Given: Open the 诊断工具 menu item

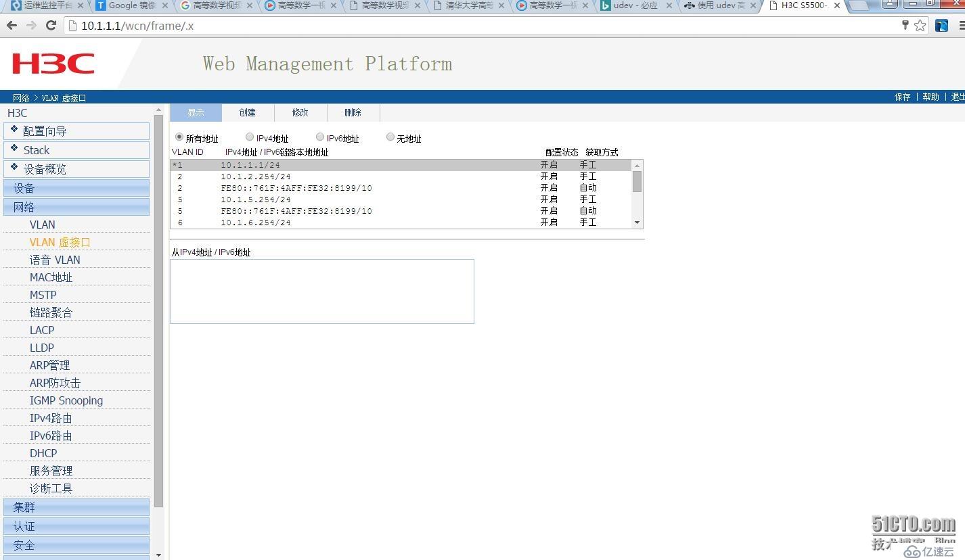Looking at the screenshot, I should click(x=51, y=488).
